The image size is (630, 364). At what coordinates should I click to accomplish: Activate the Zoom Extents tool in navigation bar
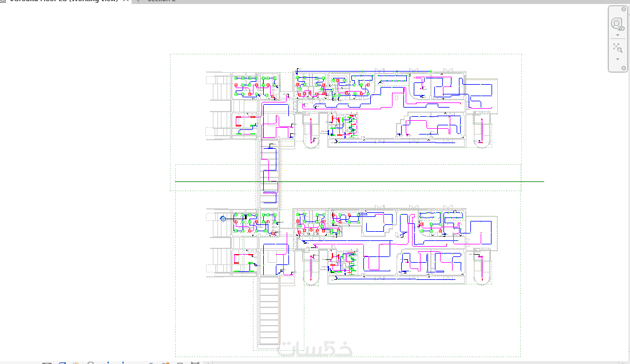tap(617, 48)
